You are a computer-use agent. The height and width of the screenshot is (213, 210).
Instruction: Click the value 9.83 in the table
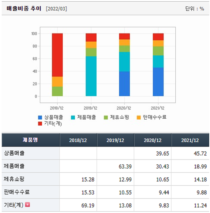(164, 206)
